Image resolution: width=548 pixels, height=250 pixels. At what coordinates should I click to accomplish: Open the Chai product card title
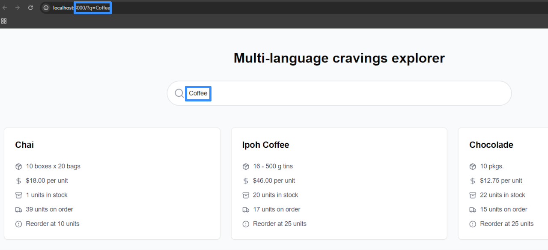coord(24,145)
